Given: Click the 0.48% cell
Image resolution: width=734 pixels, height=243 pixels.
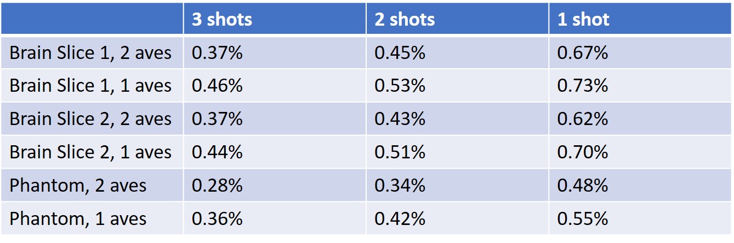Looking at the screenshot, I should [x=583, y=185].
